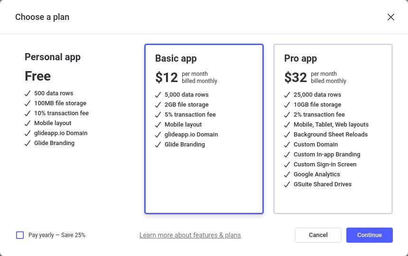Click checkmark beside Google Analytics
Viewport: 408px width, 256px height.
click(x=287, y=174)
